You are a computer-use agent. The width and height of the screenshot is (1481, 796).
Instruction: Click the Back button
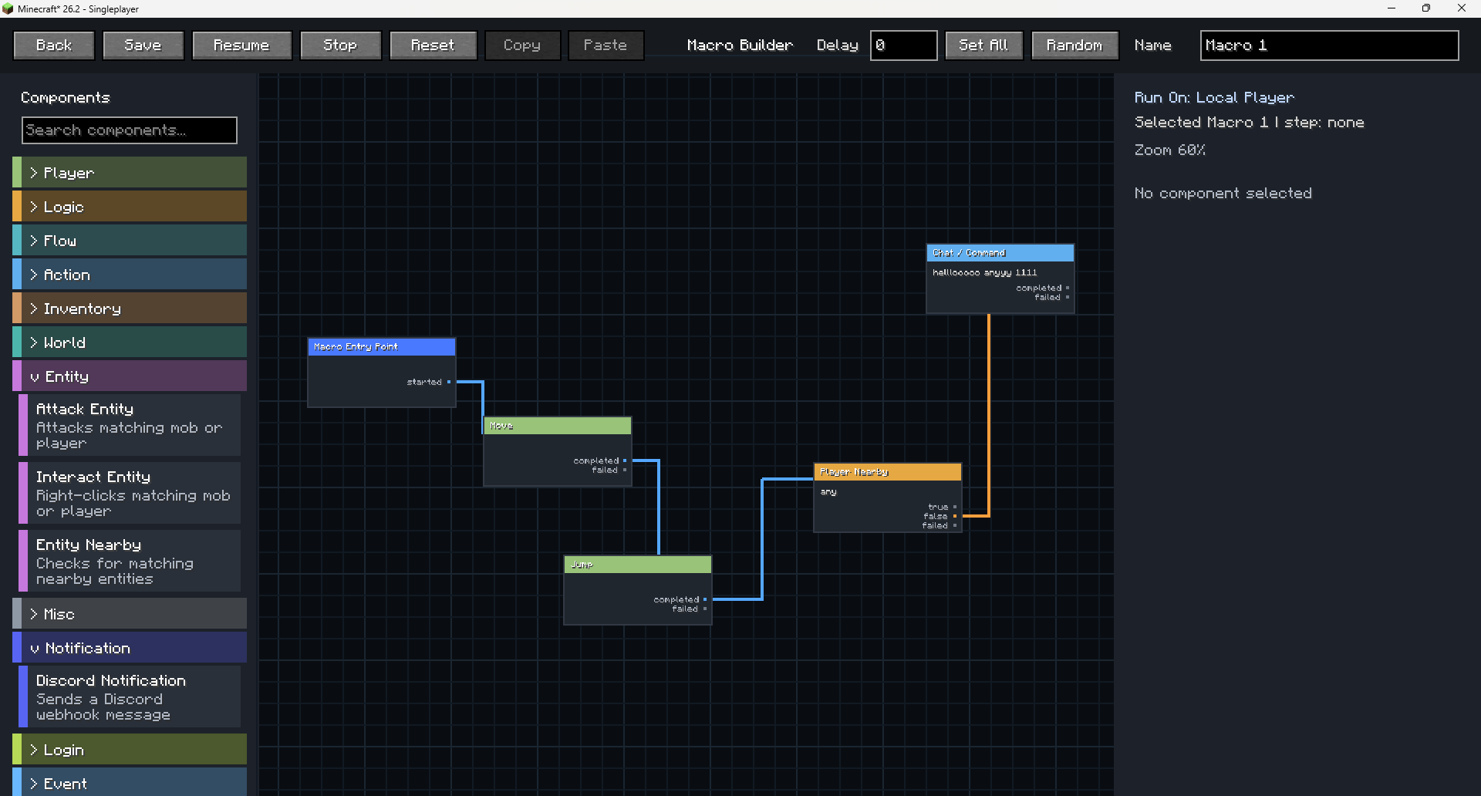(54, 46)
